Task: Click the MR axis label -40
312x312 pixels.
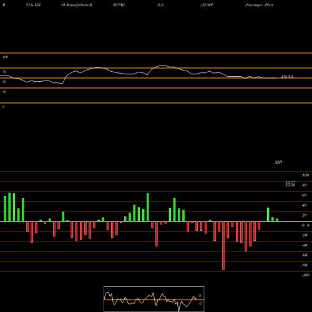Action: coord(305,245)
